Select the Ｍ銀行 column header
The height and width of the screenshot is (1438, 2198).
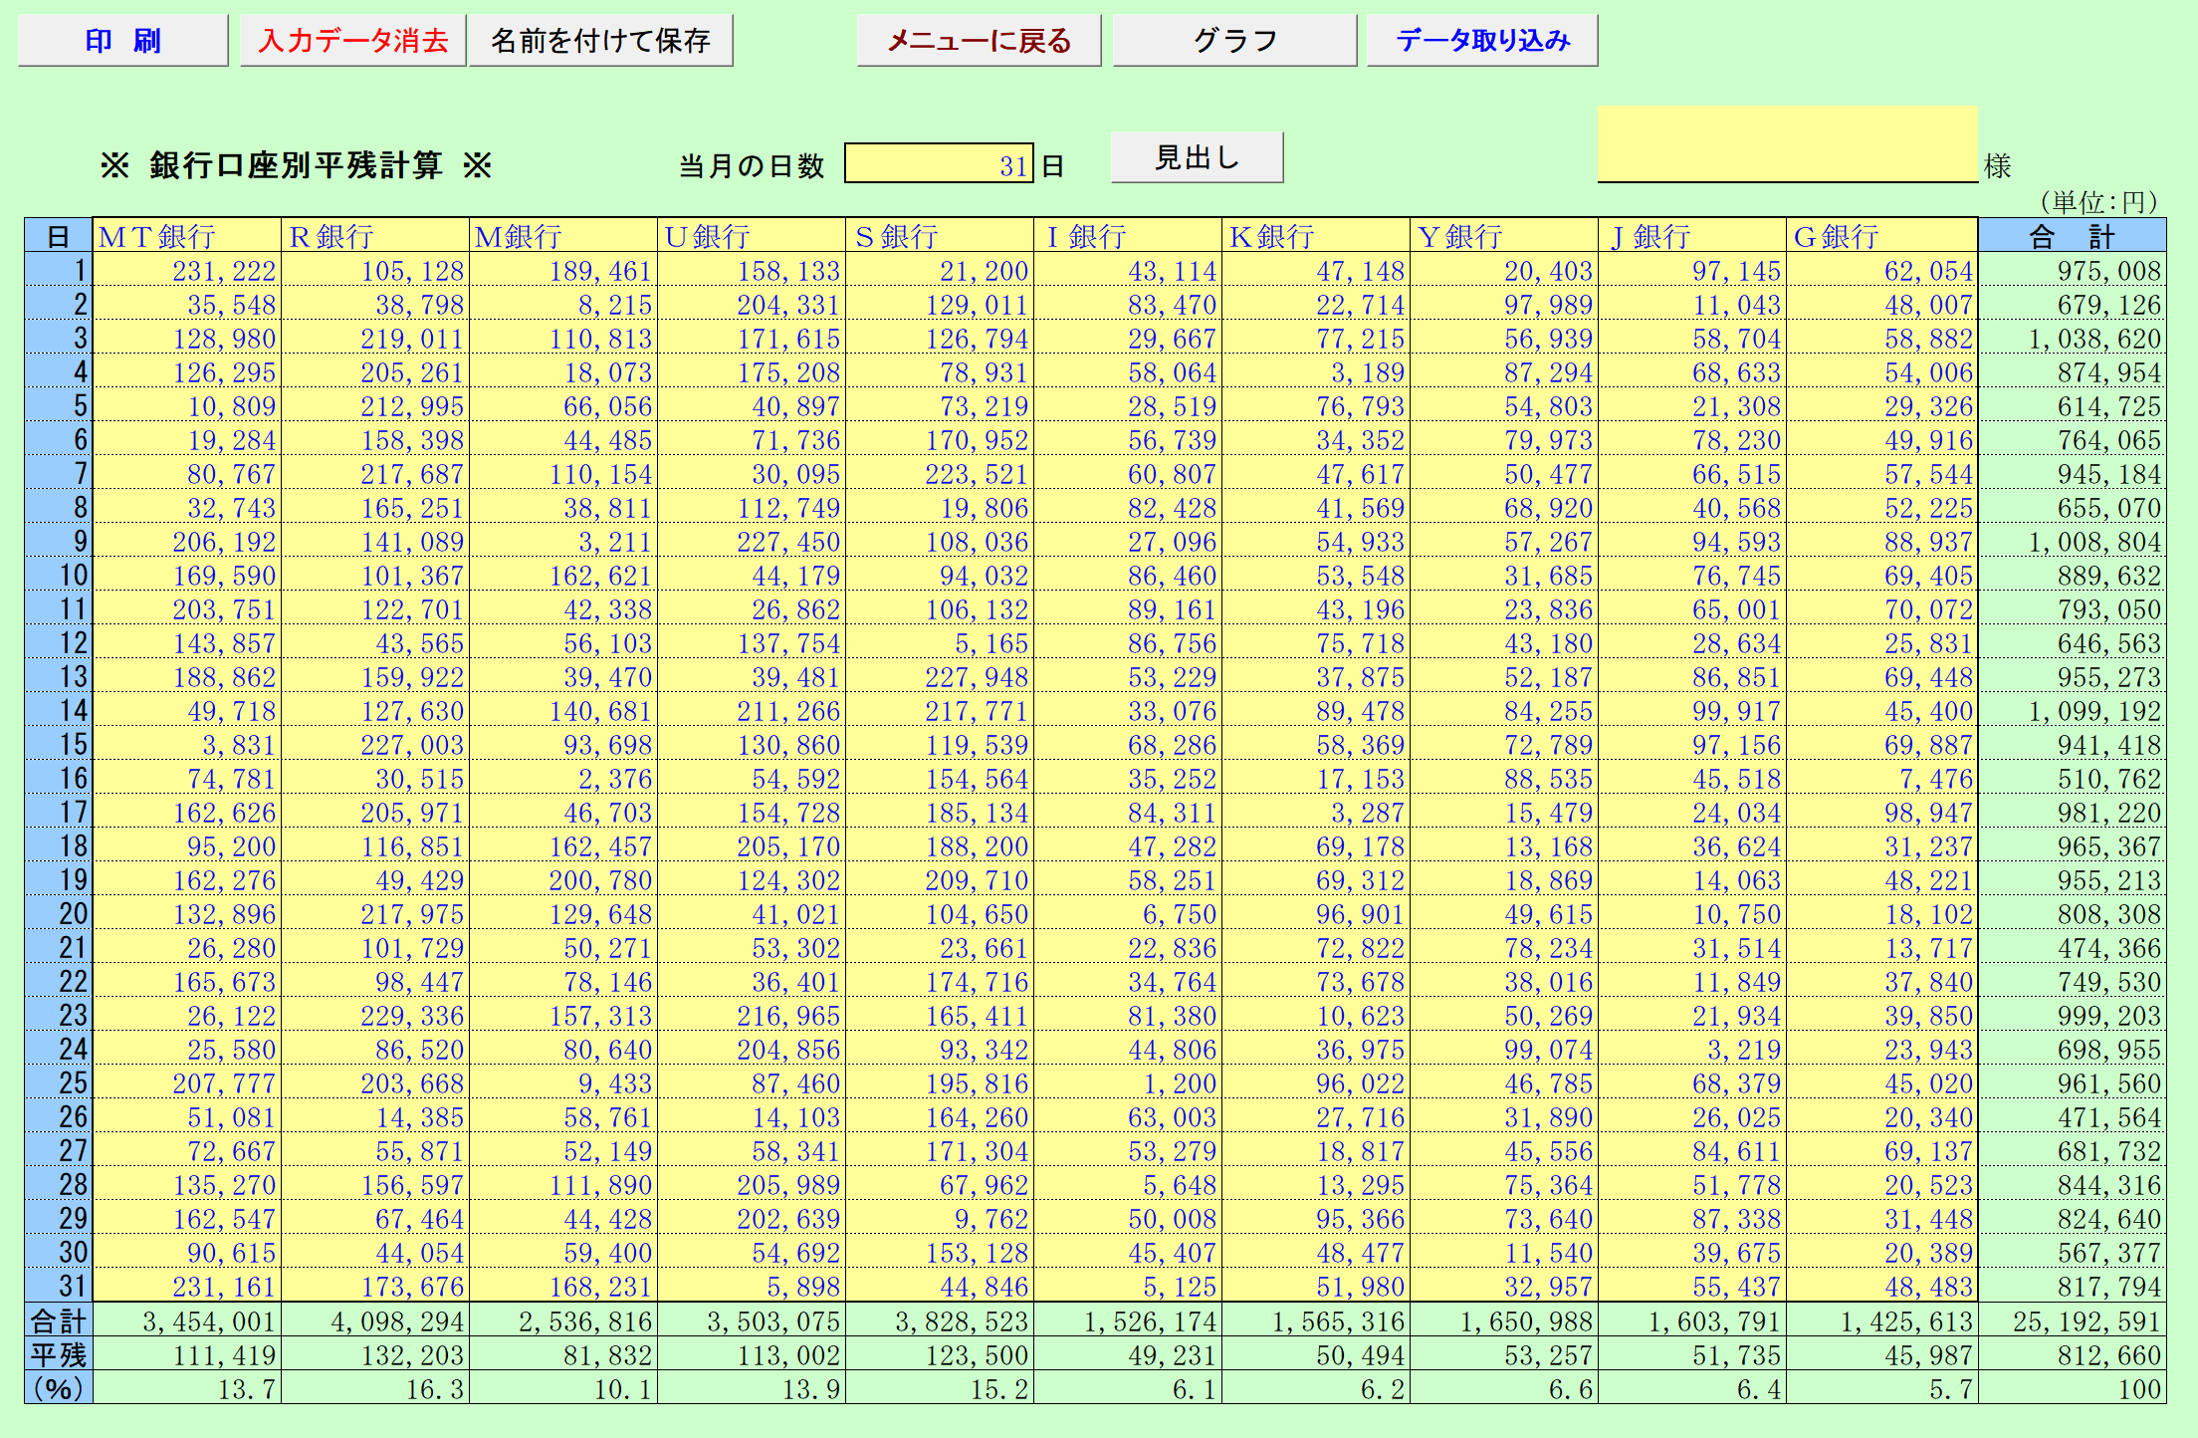[x=563, y=236]
